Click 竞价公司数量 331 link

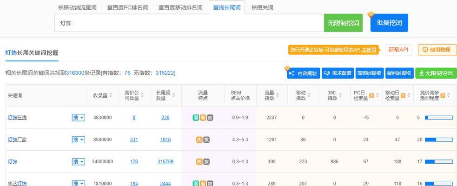click(134, 139)
